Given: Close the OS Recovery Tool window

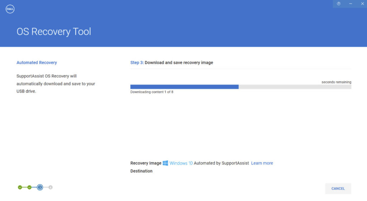Looking at the screenshot, I should [362, 4].
